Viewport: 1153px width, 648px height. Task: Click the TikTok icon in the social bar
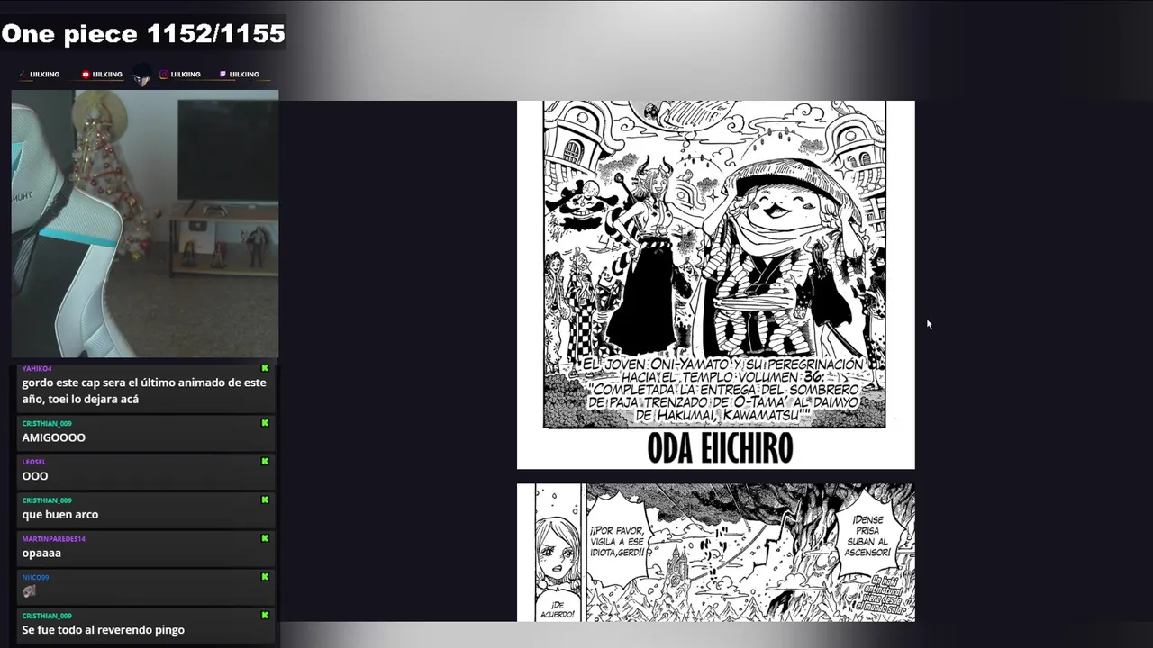tap(23, 75)
